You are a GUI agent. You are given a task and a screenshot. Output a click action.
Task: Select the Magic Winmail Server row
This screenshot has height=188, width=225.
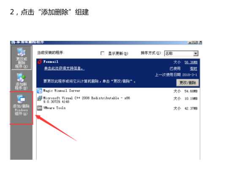point(118,91)
